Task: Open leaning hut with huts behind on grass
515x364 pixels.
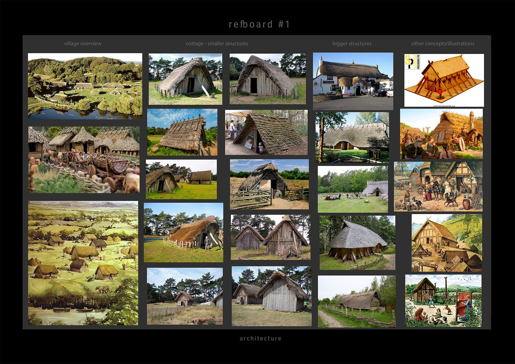Action: click(181, 179)
